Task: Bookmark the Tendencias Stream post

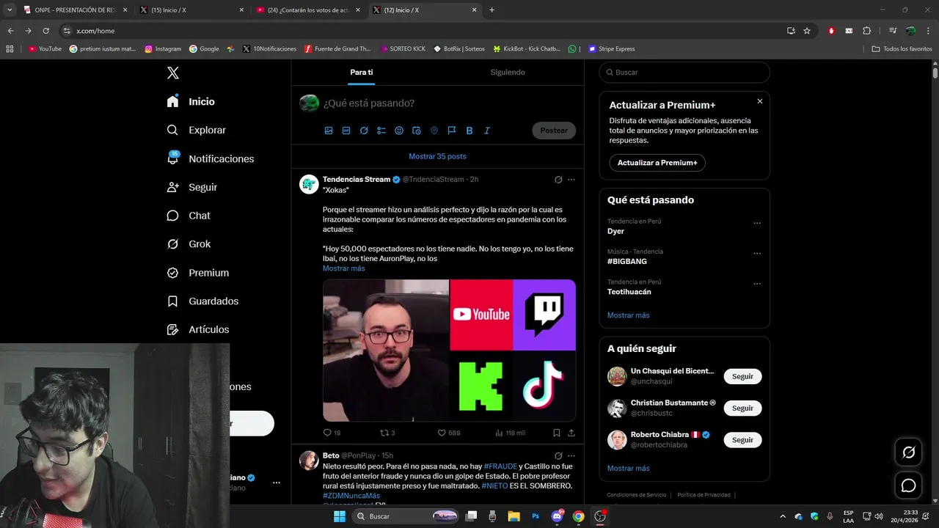Action: [557, 433]
